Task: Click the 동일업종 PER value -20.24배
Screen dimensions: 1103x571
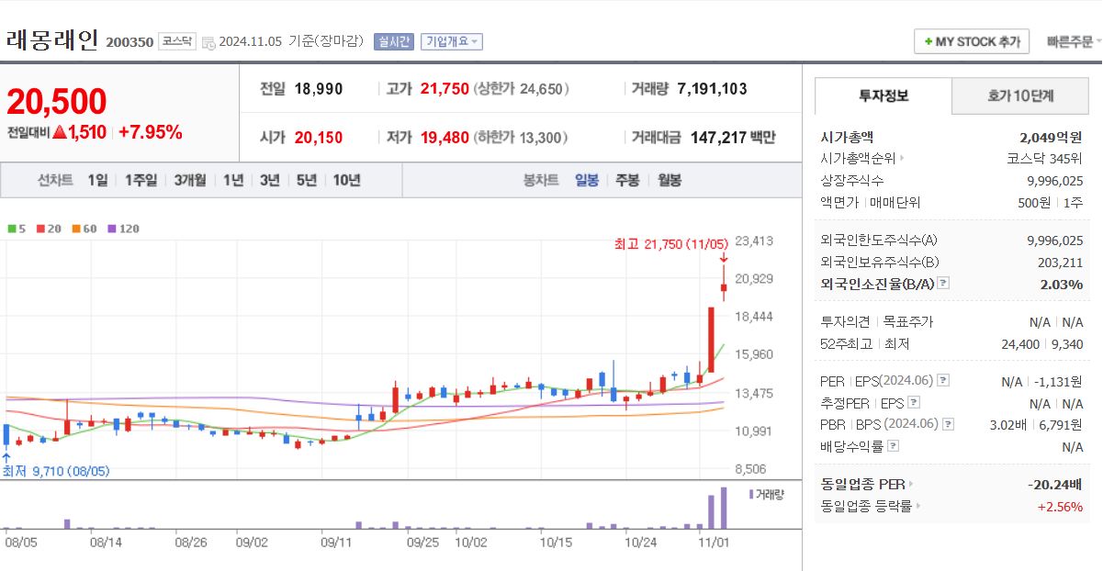Action: [1055, 484]
